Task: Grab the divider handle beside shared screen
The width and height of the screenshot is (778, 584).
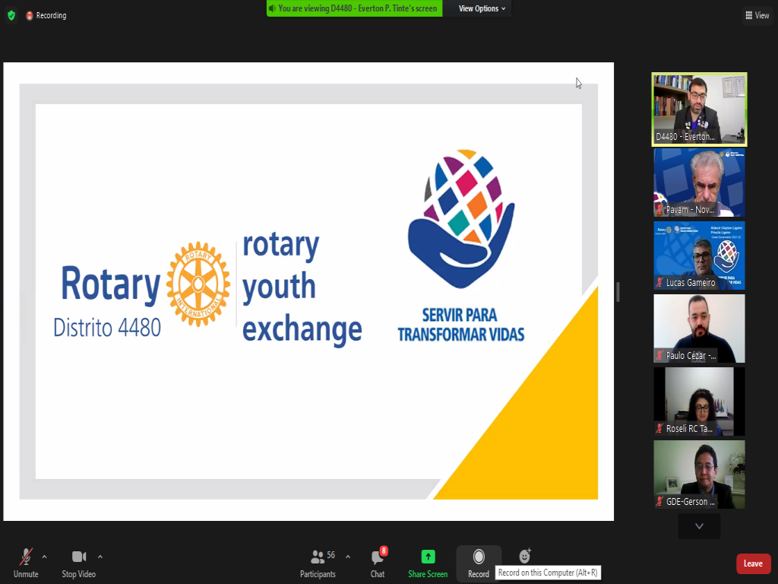Action: click(x=618, y=291)
